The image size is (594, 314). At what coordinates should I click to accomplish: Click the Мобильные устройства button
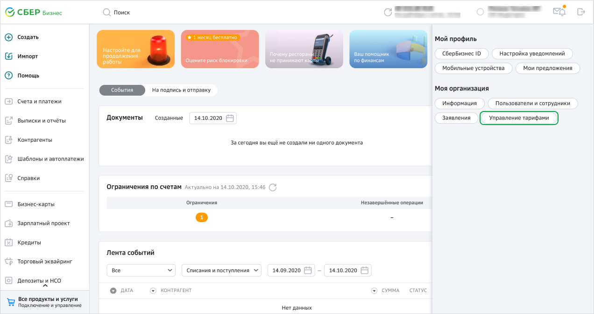pyautogui.click(x=474, y=68)
